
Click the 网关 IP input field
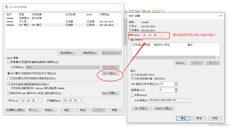click(x=152, y=35)
